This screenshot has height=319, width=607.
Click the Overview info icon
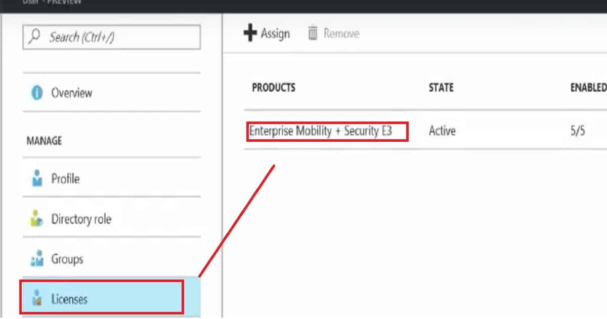37,93
